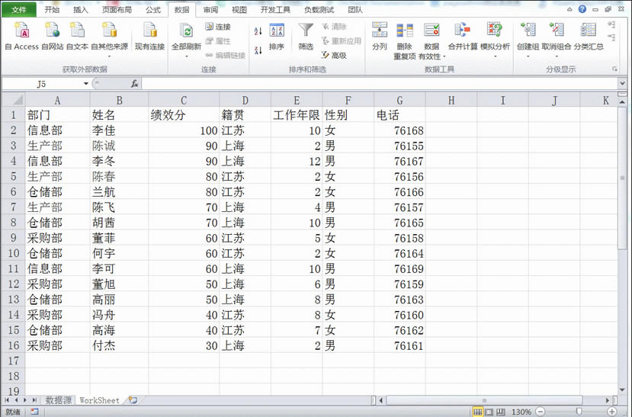The height and width of the screenshot is (417, 632).
Task: Open the 文件 file tab
Action: pos(18,10)
